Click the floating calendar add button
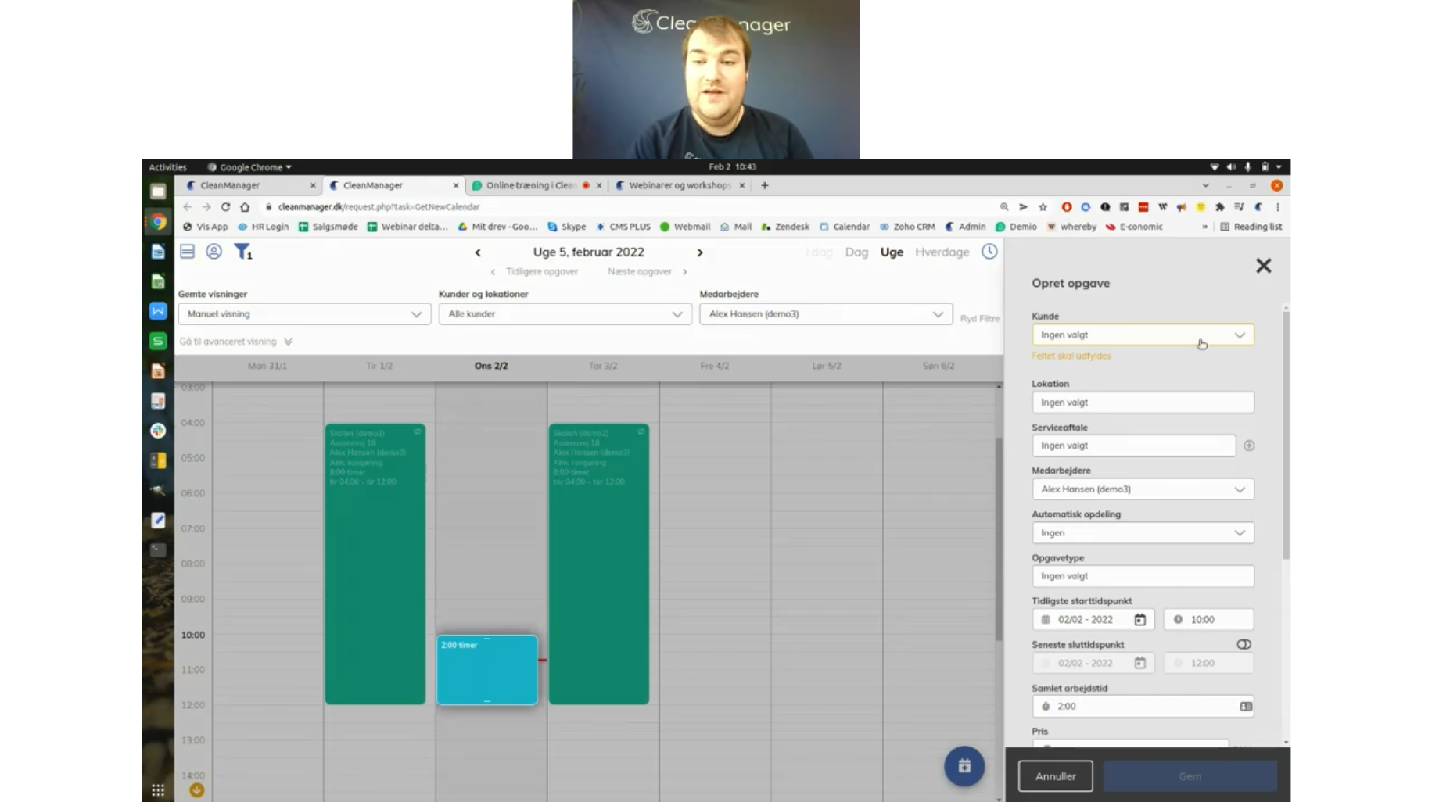The height and width of the screenshot is (802, 1432). [964, 766]
